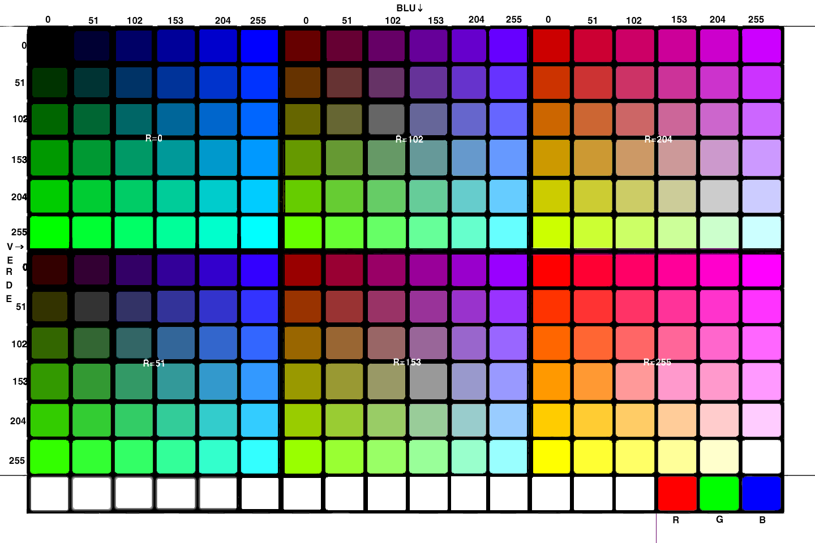Choose sky blue swatch (R=0, G=204, B=255)

pos(260,196)
